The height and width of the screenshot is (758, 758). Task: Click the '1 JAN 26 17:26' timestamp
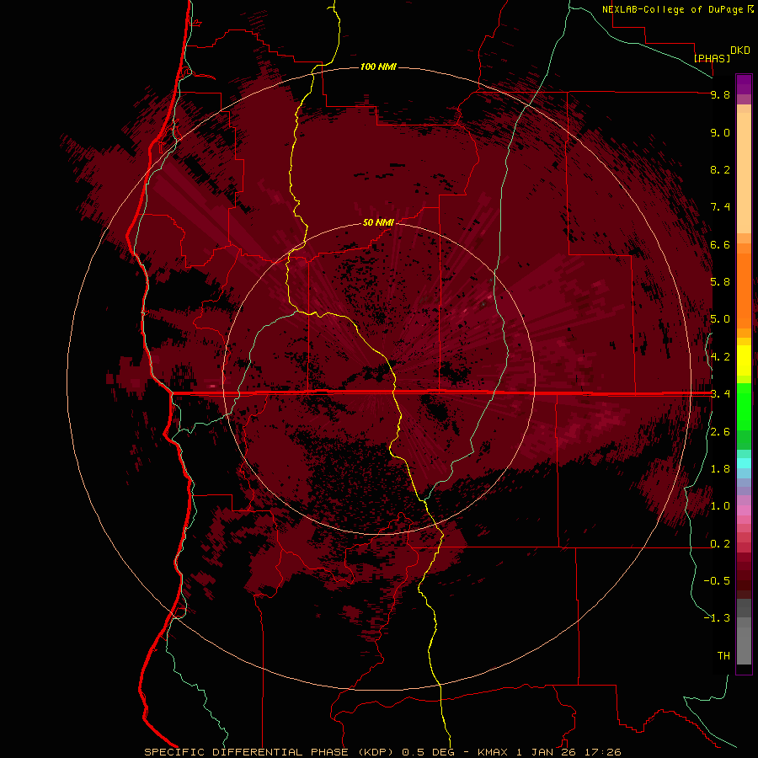568,752
